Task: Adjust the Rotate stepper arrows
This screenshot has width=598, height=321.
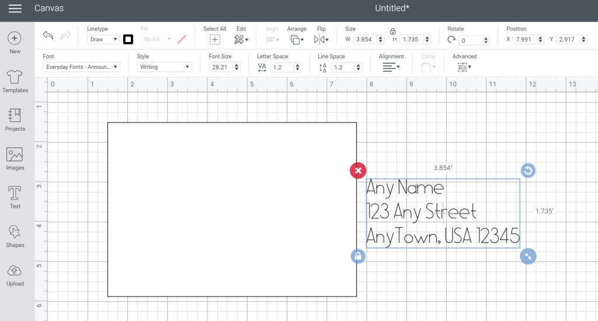Action: tap(486, 40)
